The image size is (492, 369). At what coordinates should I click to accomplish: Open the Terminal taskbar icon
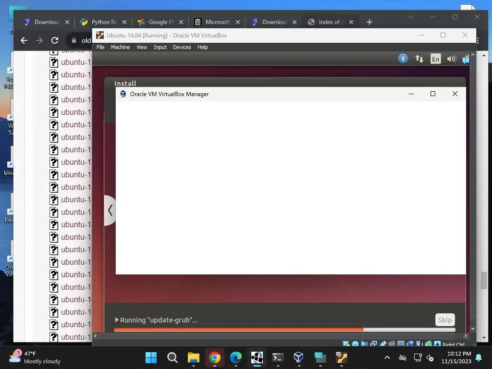click(278, 357)
